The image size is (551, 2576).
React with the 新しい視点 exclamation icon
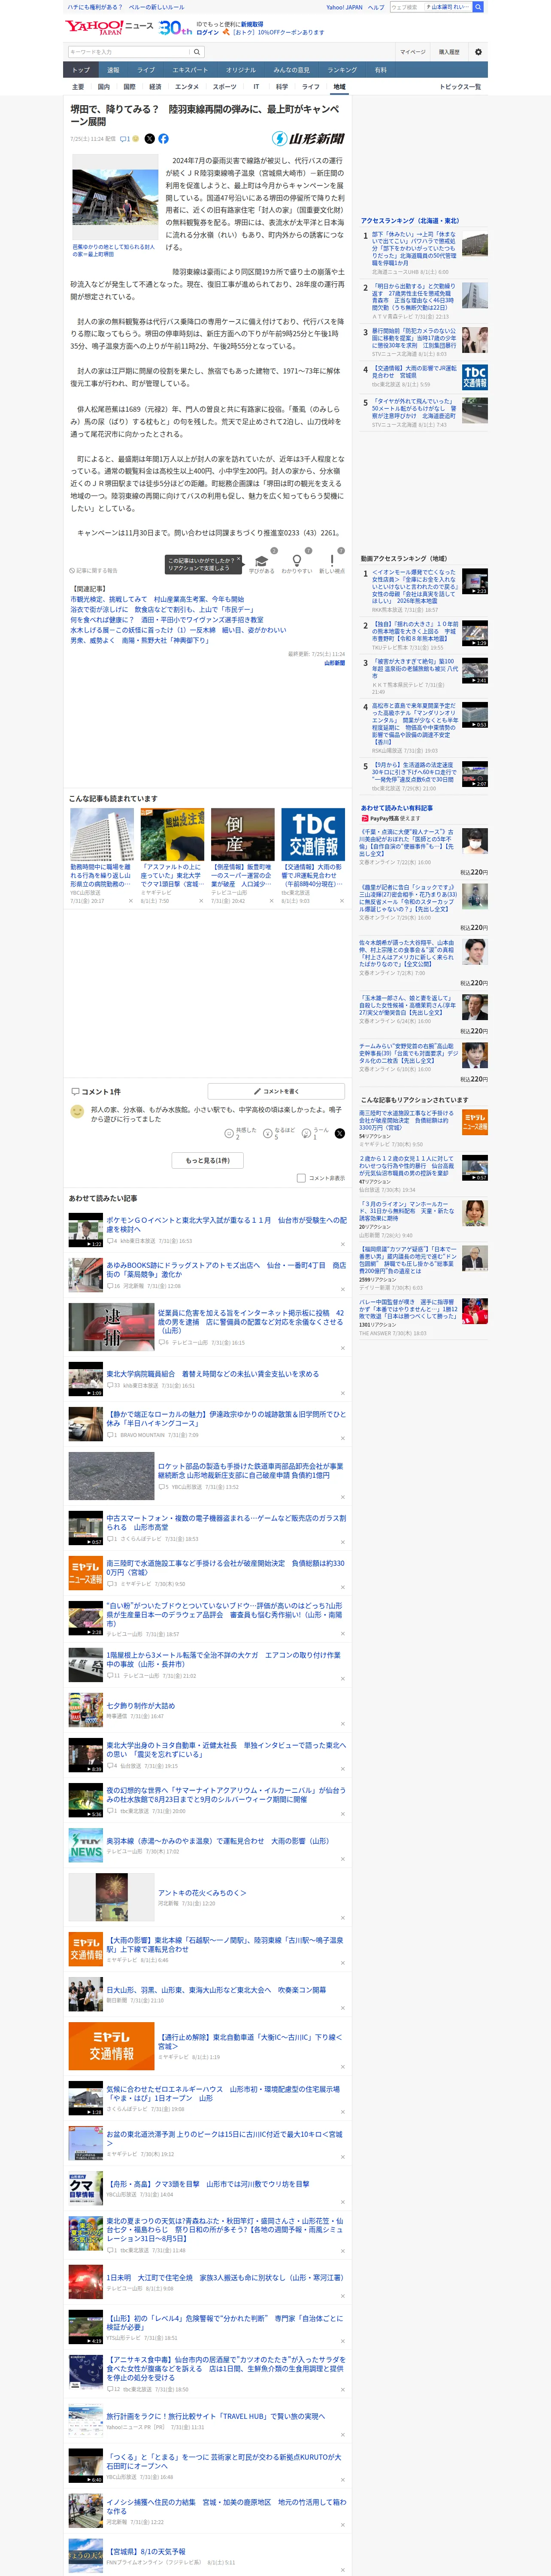point(332,561)
